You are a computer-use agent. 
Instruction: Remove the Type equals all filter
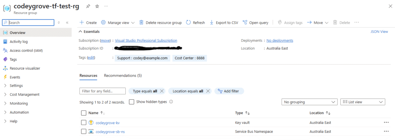click(x=162, y=91)
